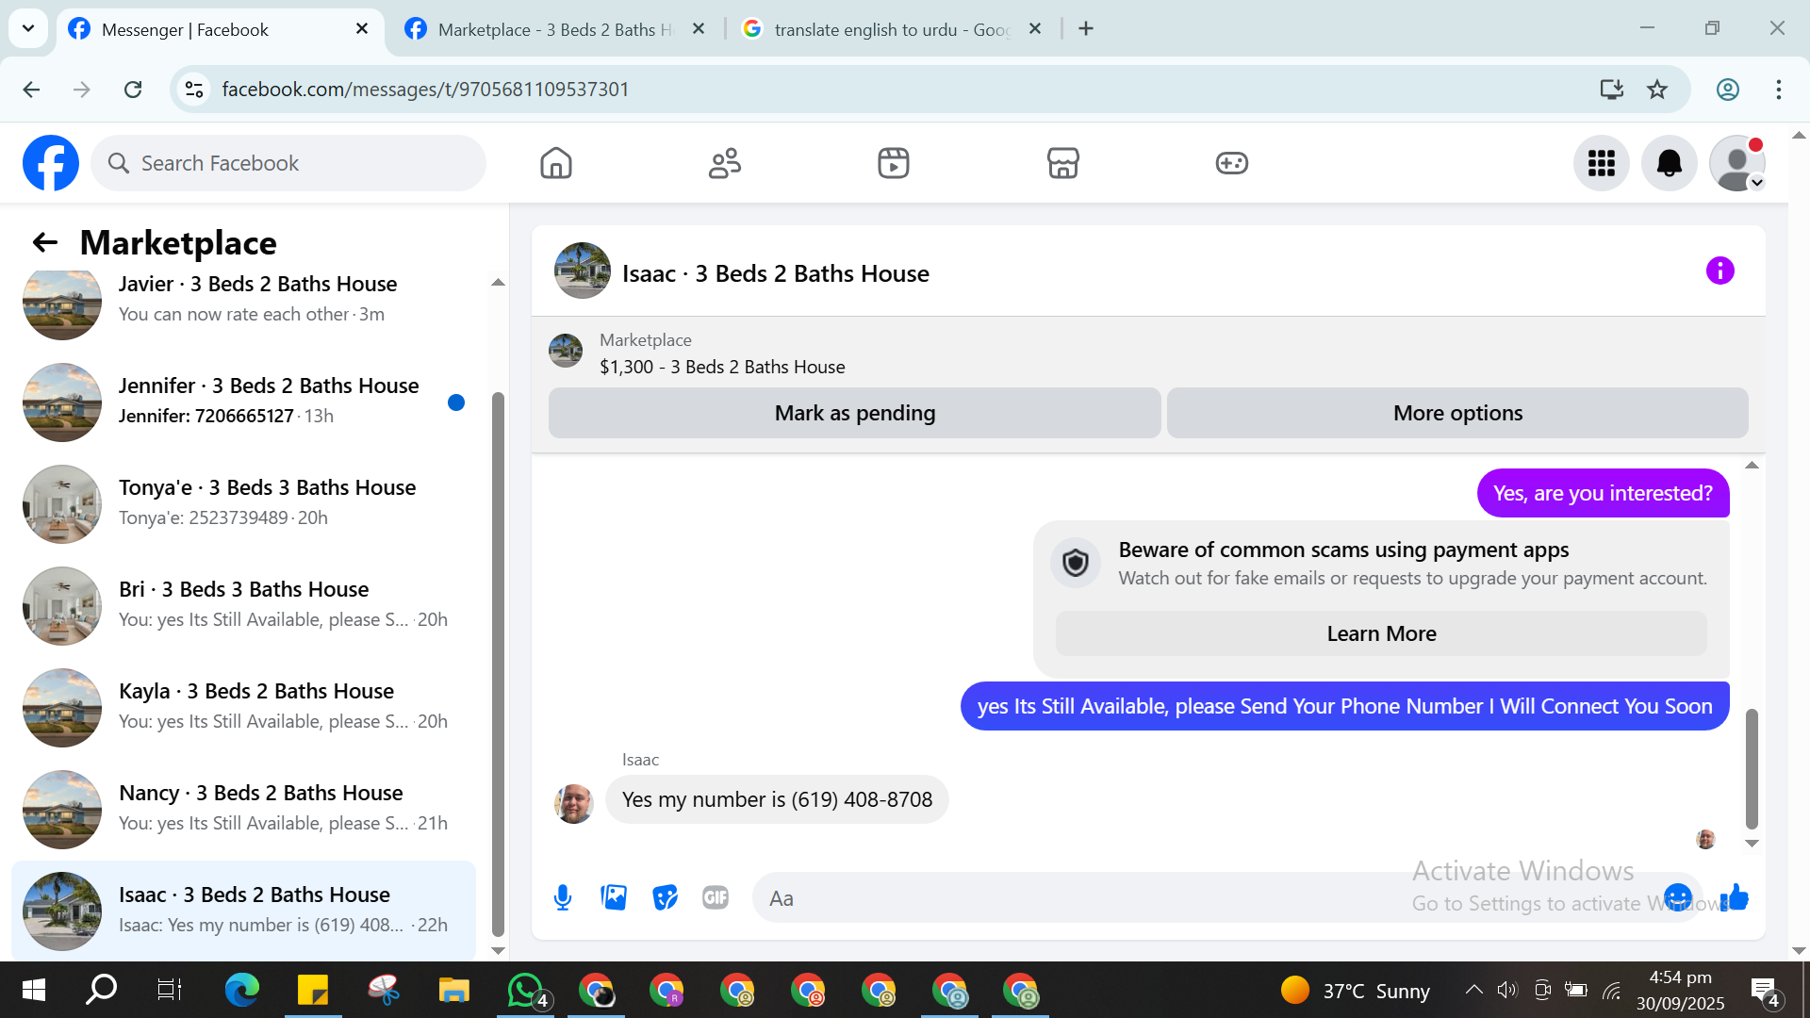
Task: Choose a sticker
Action: [x=665, y=897]
